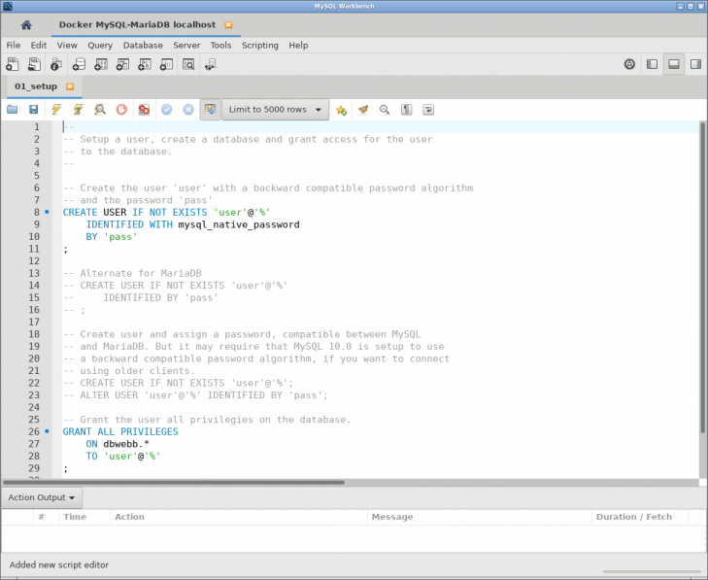
Task: Open SQL script file in new tab
Action: click(x=34, y=64)
